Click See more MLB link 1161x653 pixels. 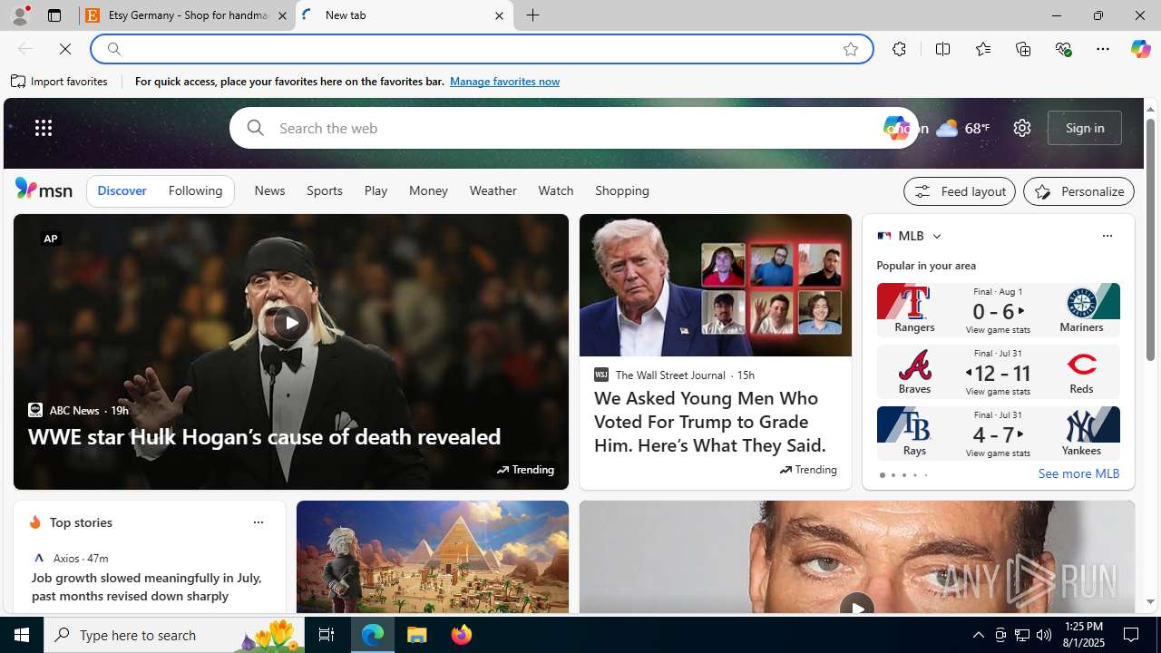[1078, 473]
